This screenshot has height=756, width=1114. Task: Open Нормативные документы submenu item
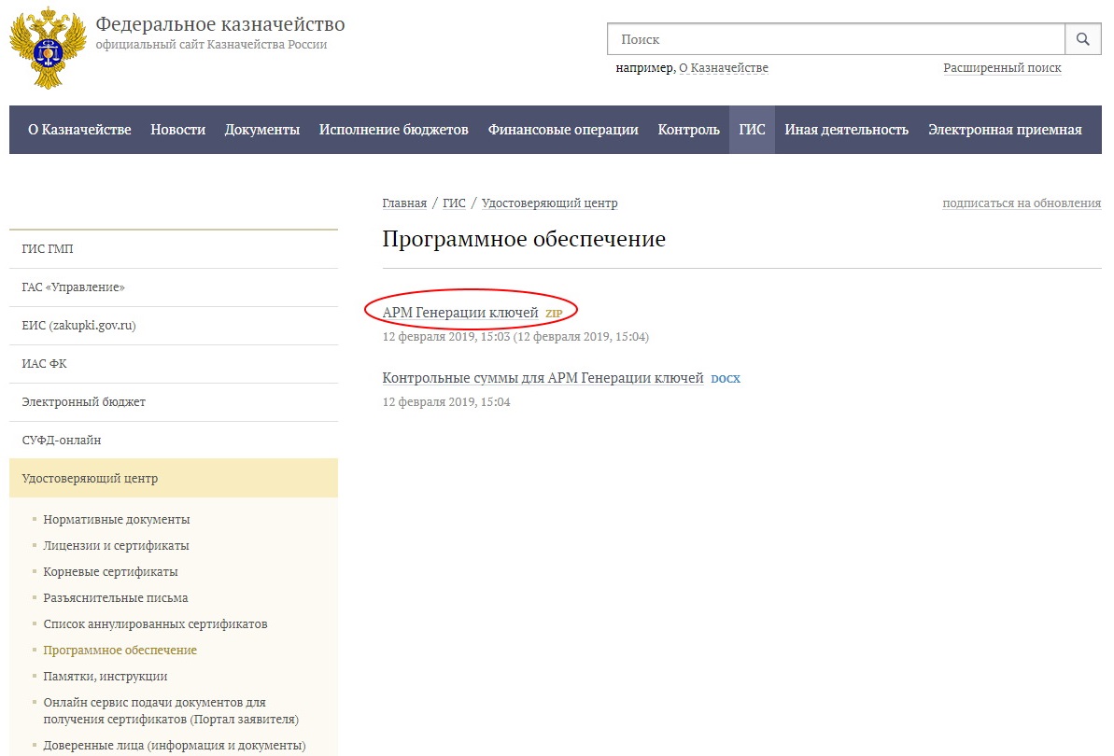pos(117,520)
